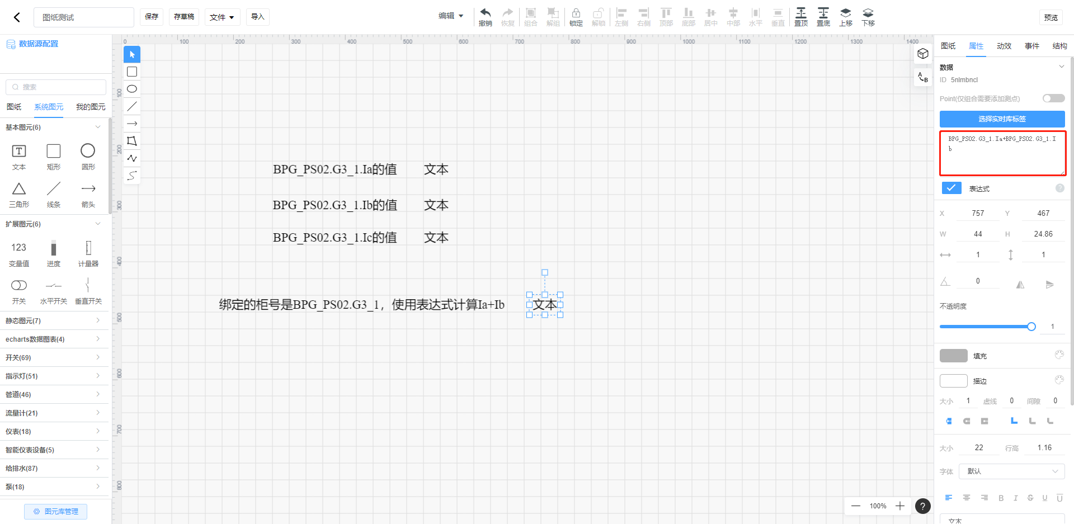Open the 文件 file dropdown

coord(222,17)
